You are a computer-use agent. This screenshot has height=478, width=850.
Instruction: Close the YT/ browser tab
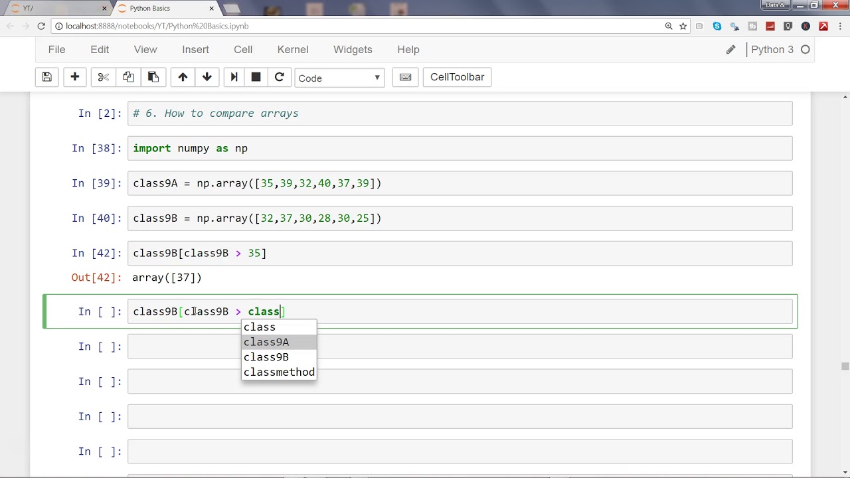tap(104, 8)
